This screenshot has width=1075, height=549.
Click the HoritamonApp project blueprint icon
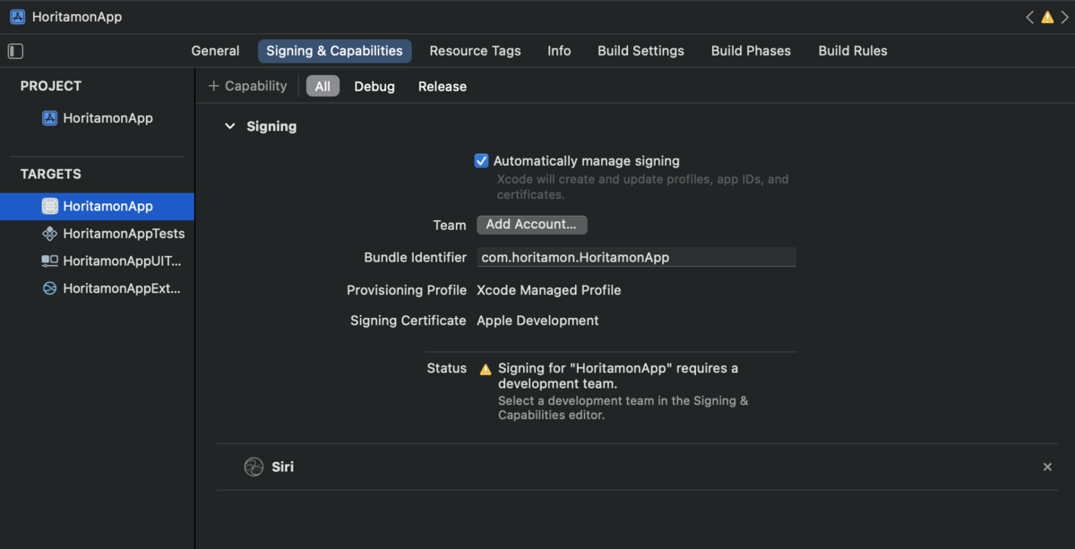[50, 118]
